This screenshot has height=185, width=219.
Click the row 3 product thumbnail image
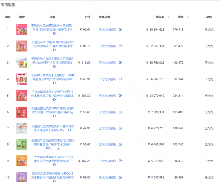tap(22, 62)
